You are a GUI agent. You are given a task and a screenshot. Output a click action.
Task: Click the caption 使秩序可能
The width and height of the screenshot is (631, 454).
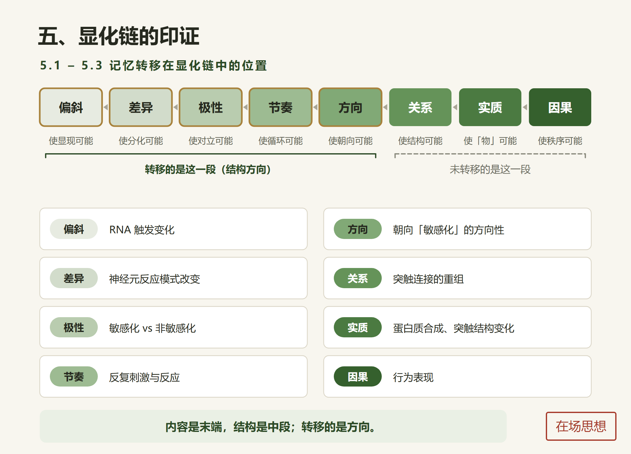pos(560,141)
